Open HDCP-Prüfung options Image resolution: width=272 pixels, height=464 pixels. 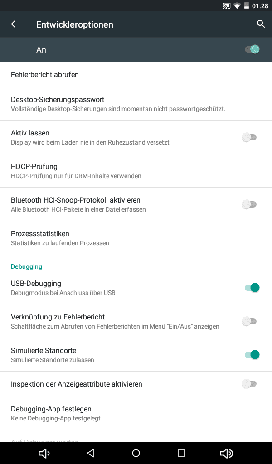[76, 171]
